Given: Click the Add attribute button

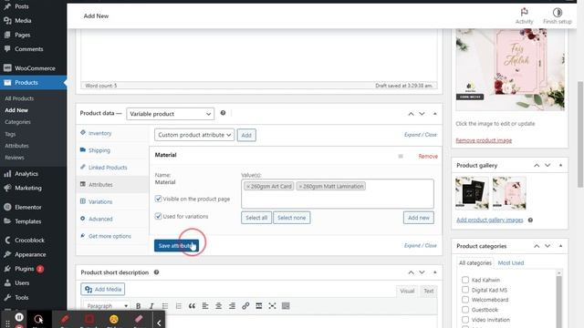Looking at the screenshot, I should pyautogui.click(x=246, y=135).
